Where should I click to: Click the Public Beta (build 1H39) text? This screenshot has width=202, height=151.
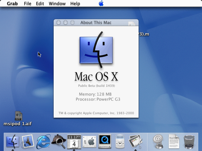tap(97, 86)
